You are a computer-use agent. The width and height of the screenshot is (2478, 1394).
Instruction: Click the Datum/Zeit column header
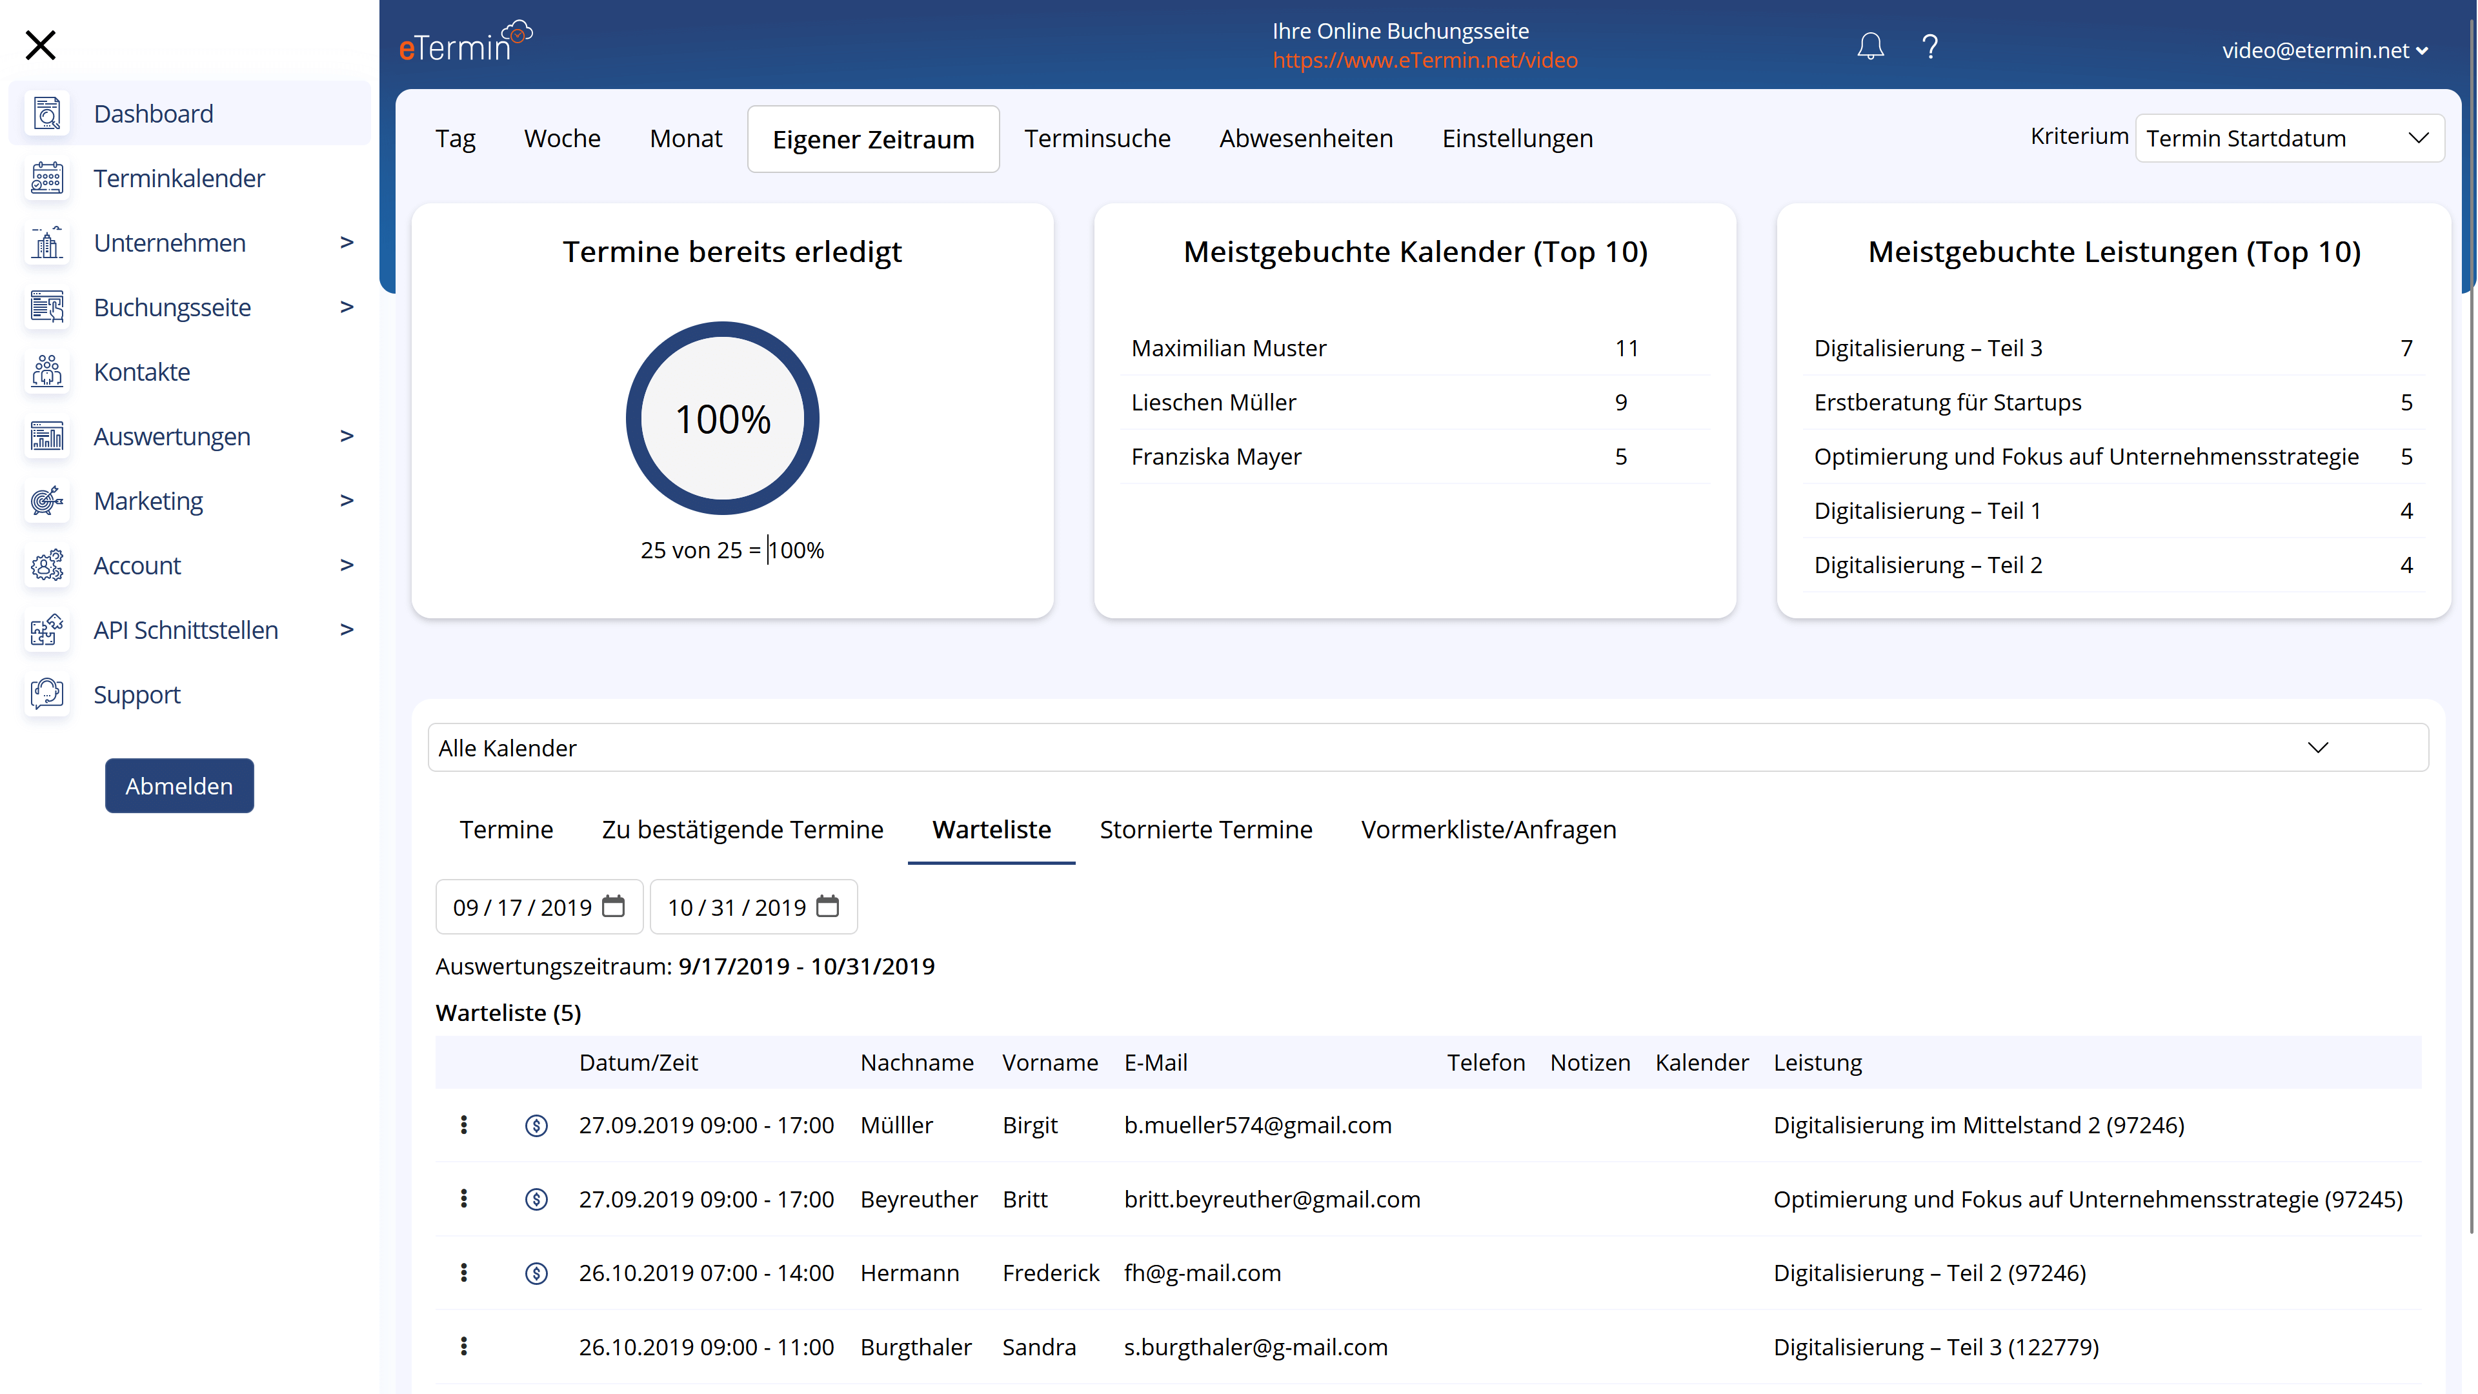[x=638, y=1062]
